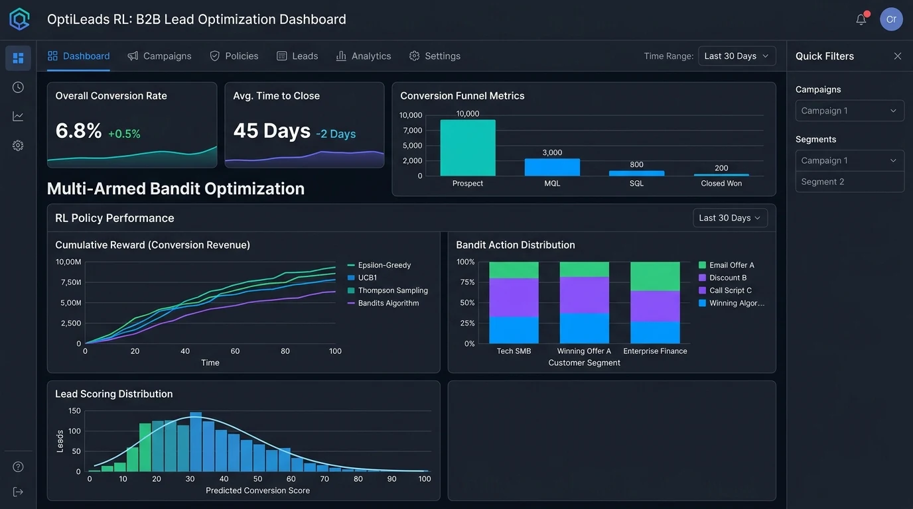Close the Quick Filters panel

(898, 56)
